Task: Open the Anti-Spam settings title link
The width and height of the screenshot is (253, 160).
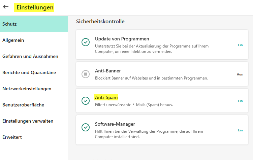Action: coord(106,97)
